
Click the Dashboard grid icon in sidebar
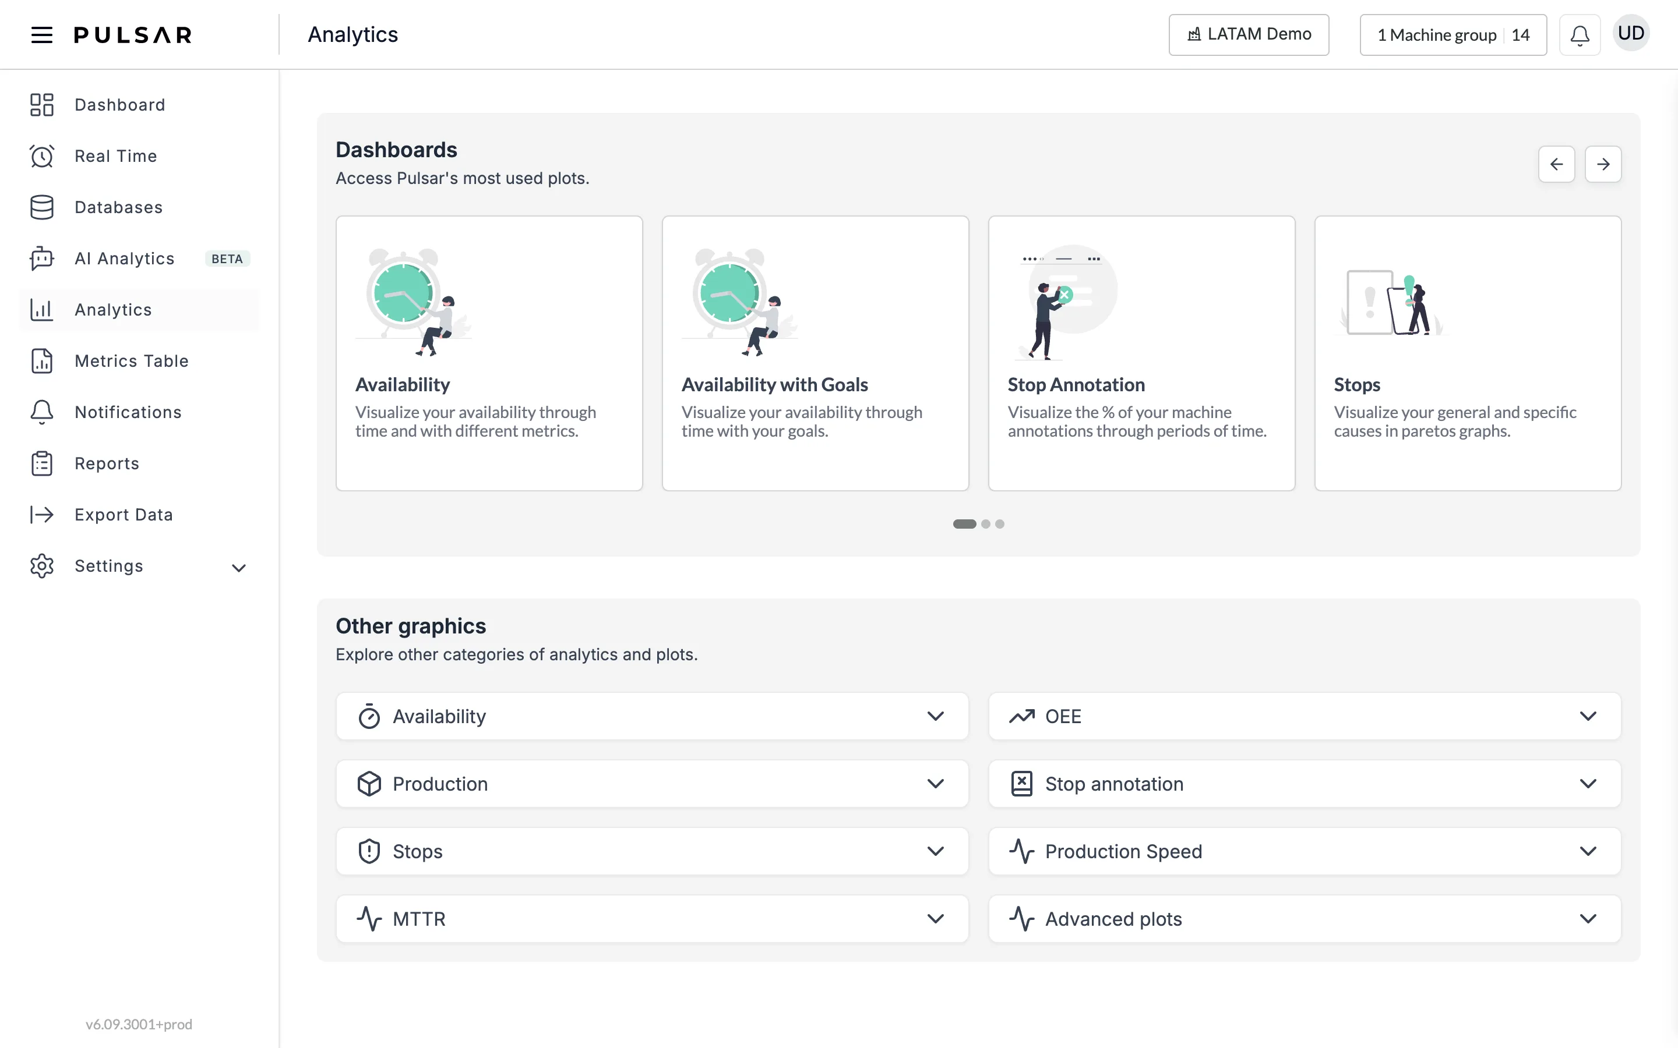(x=41, y=105)
